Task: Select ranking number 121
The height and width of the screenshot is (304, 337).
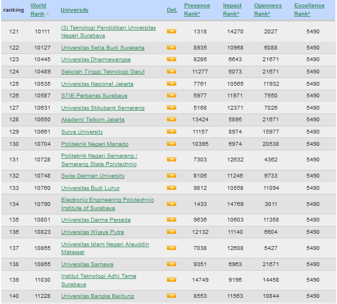Action: click(x=14, y=32)
